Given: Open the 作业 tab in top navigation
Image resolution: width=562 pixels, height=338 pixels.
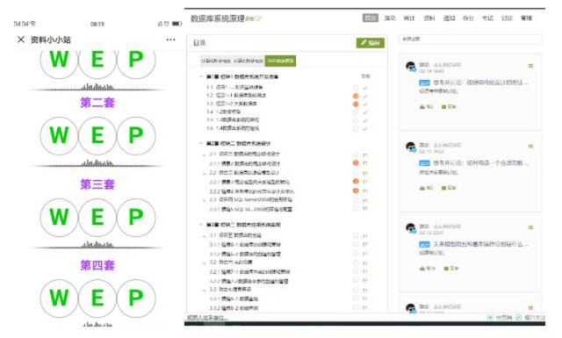Looking at the screenshot, I should click(x=468, y=18).
